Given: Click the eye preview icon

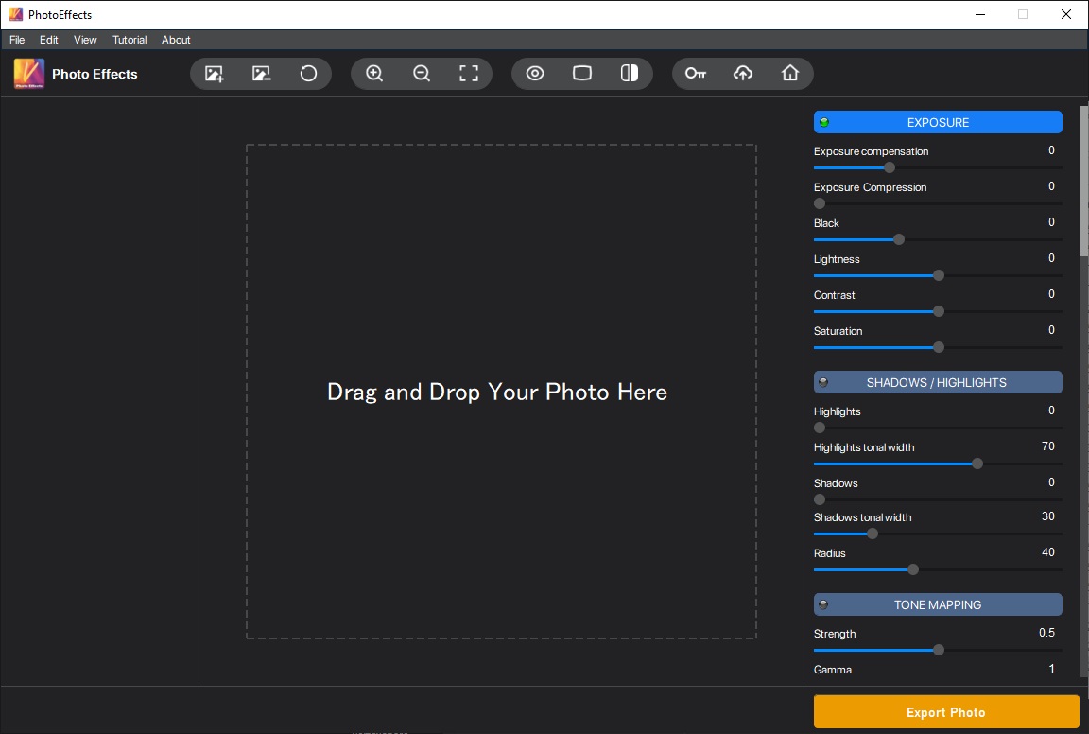Looking at the screenshot, I should (x=535, y=73).
